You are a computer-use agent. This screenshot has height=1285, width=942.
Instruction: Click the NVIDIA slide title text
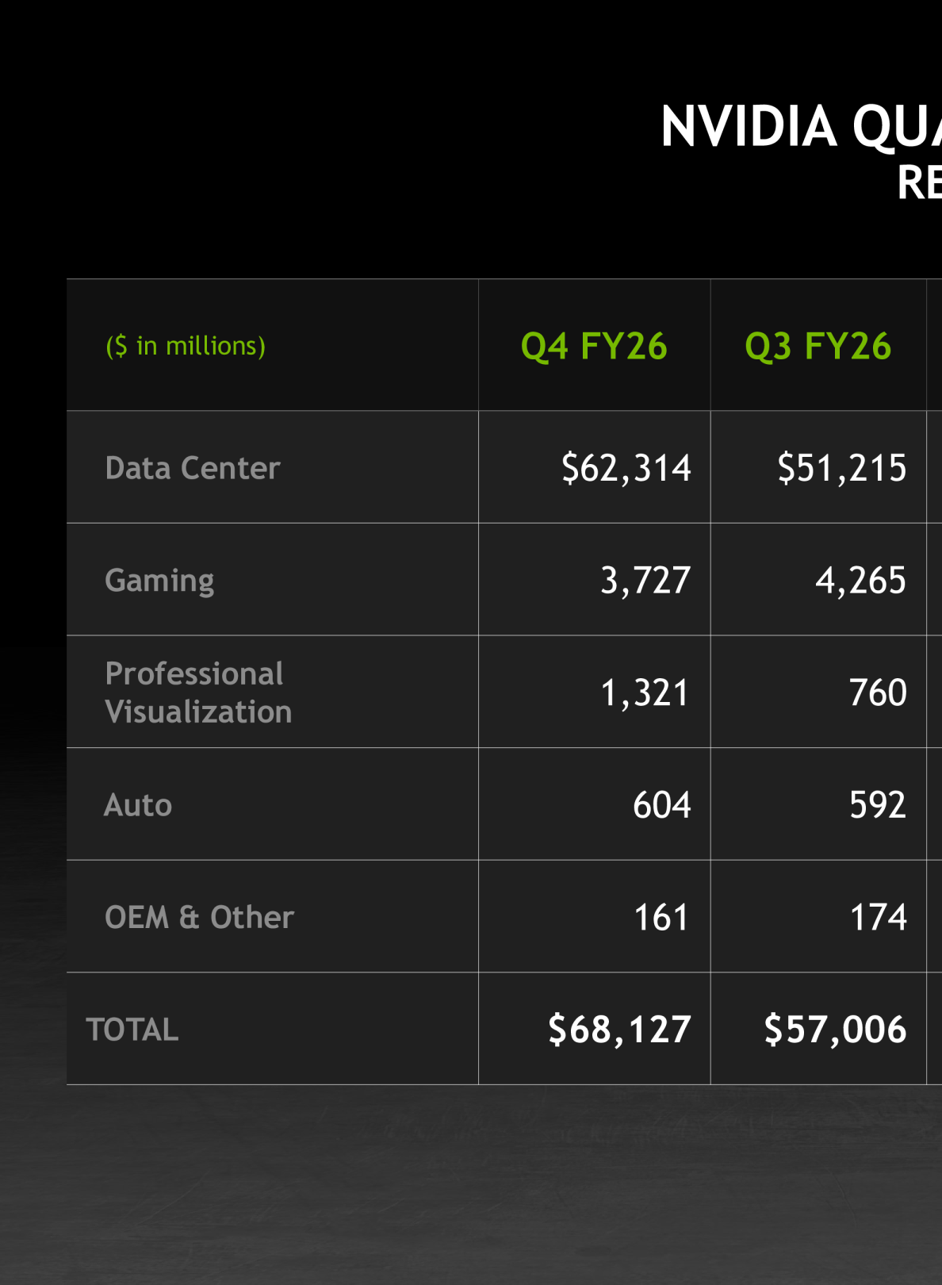[x=801, y=127]
